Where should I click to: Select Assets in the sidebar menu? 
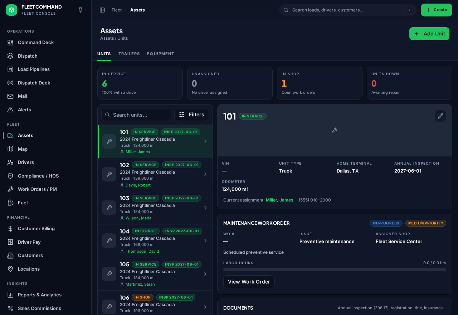tap(46, 135)
